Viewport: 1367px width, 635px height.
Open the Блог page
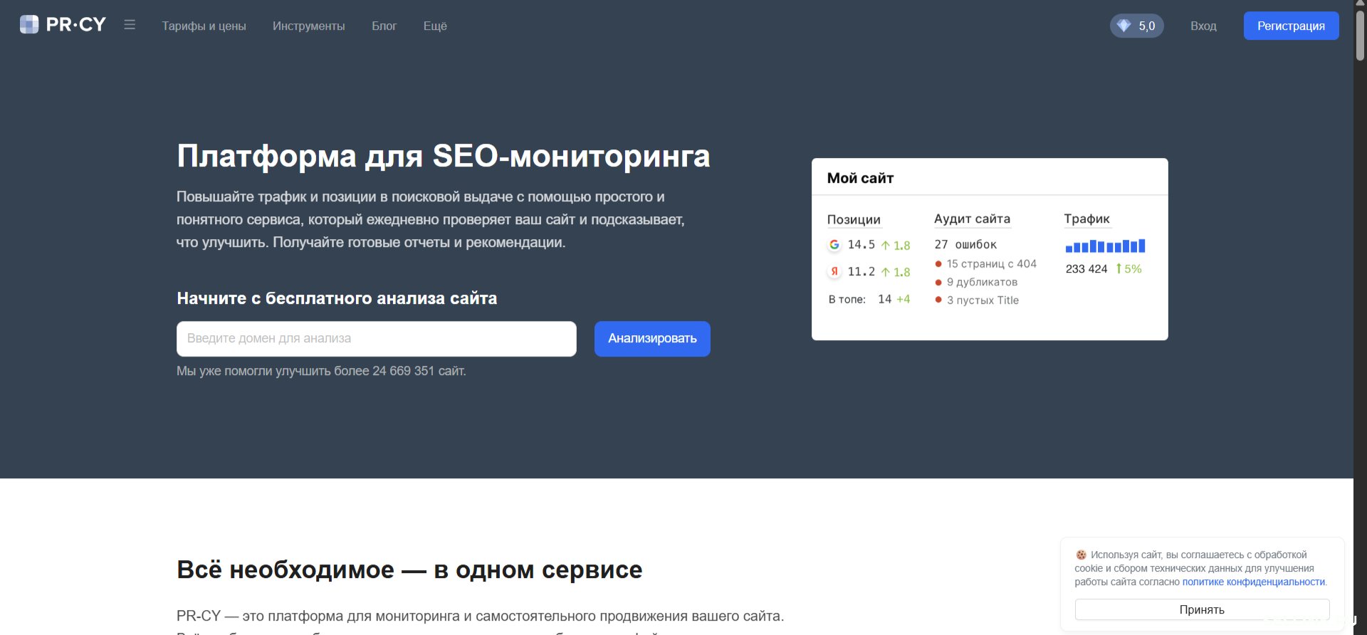384,26
